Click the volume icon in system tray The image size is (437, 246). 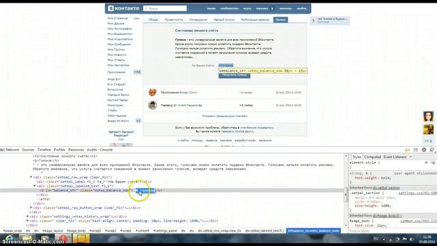412,239
